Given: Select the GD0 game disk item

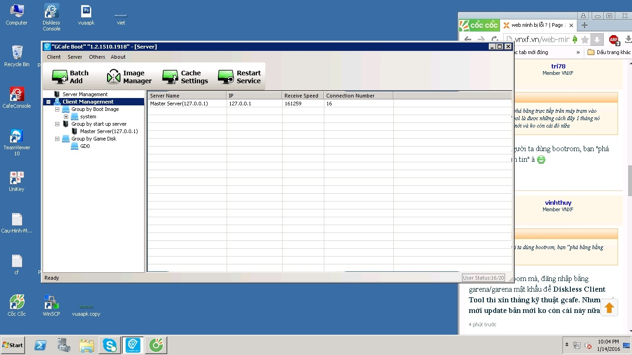Looking at the screenshot, I should coord(84,146).
